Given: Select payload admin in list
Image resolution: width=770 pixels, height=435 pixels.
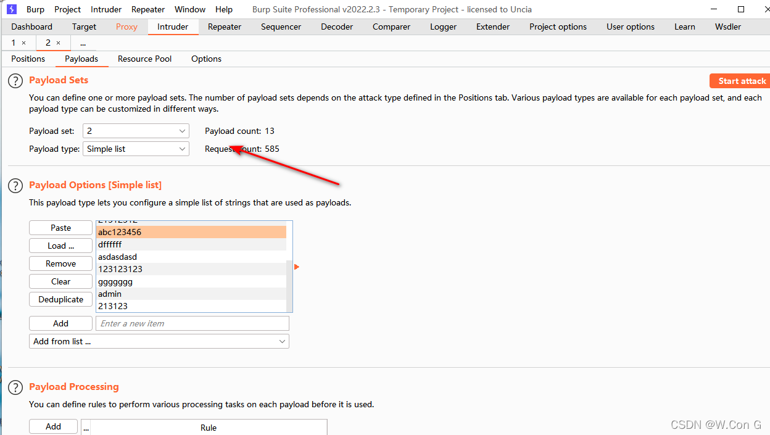Looking at the screenshot, I should click(191, 294).
